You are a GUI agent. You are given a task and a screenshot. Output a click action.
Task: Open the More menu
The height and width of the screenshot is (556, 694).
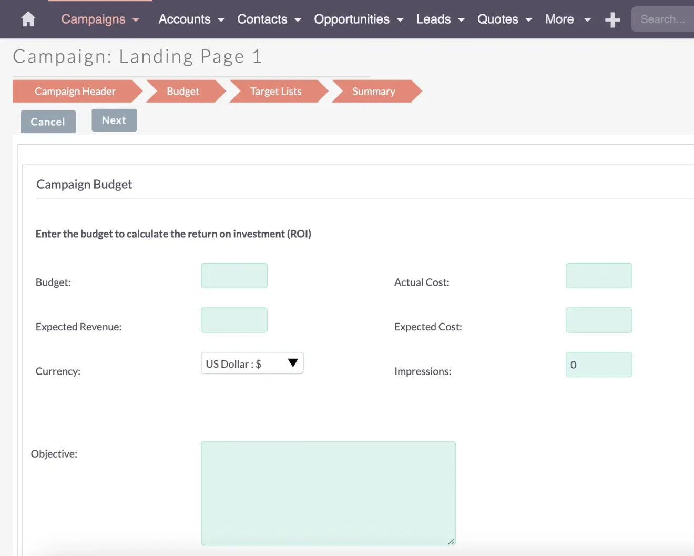tap(559, 19)
